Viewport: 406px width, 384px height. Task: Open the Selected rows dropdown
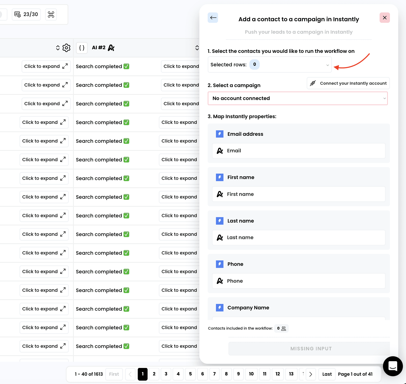point(270,65)
